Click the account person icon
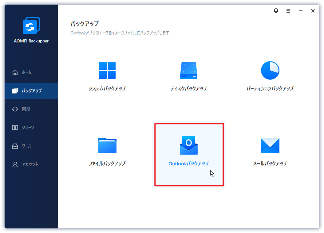Image resolution: width=324 pixels, height=233 pixels. click(15, 164)
